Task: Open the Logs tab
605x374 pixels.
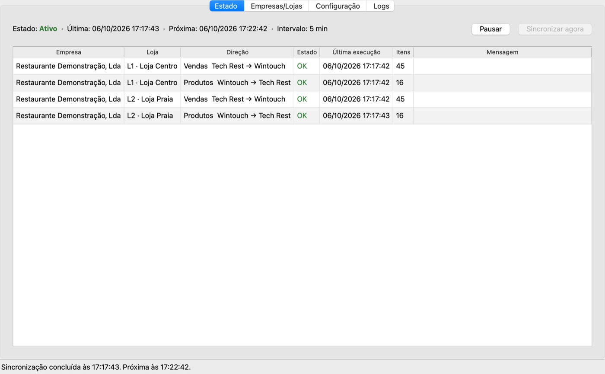Action: 381,6
